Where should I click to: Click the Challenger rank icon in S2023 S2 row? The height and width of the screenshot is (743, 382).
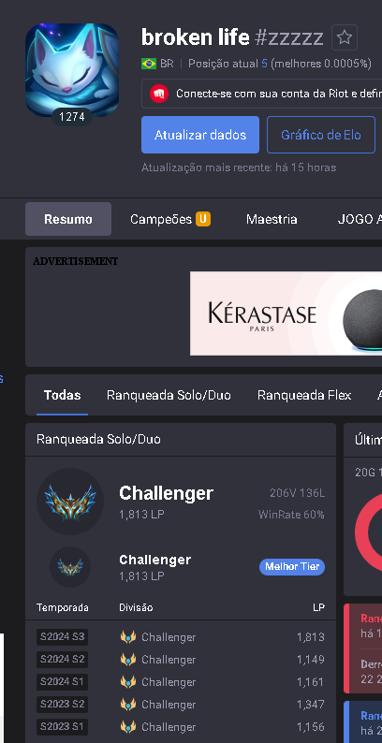pyautogui.click(x=128, y=705)
